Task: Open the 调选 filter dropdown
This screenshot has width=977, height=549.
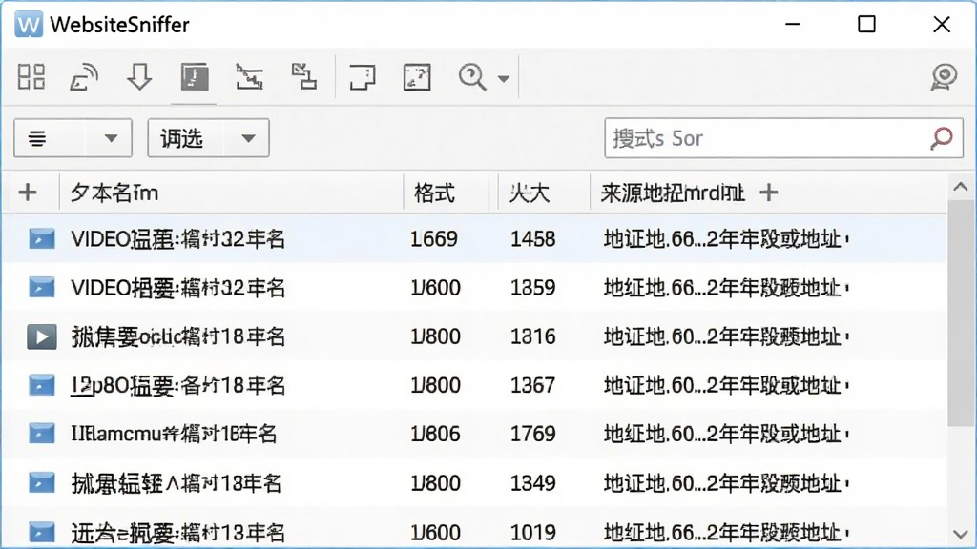Action: click(208, 138)
